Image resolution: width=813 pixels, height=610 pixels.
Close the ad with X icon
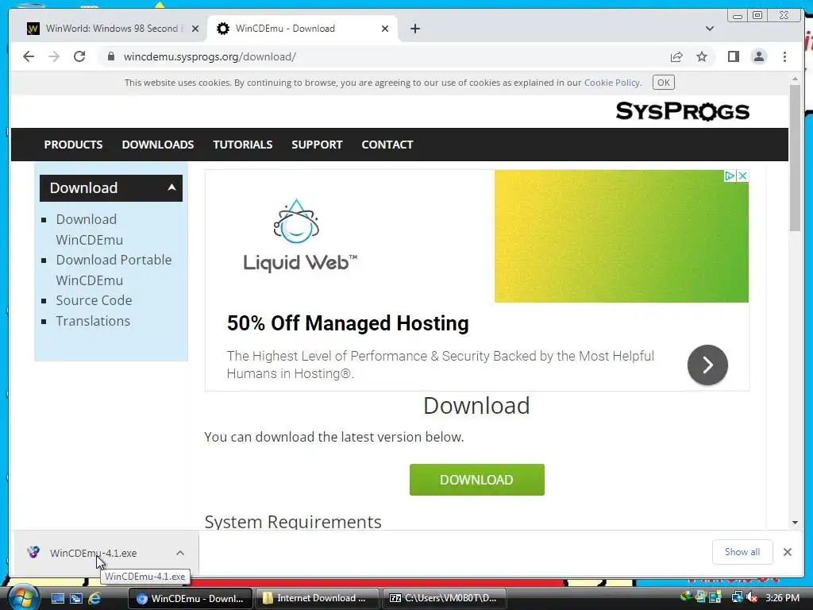click(742, 176)
